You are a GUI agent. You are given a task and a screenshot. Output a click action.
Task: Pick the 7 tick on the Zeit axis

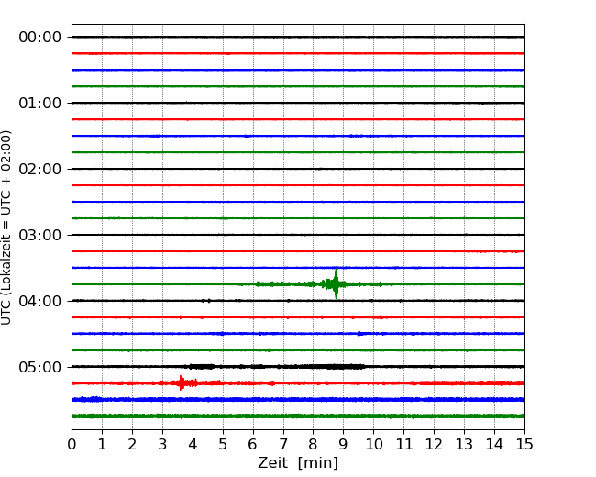pos(283,444)
